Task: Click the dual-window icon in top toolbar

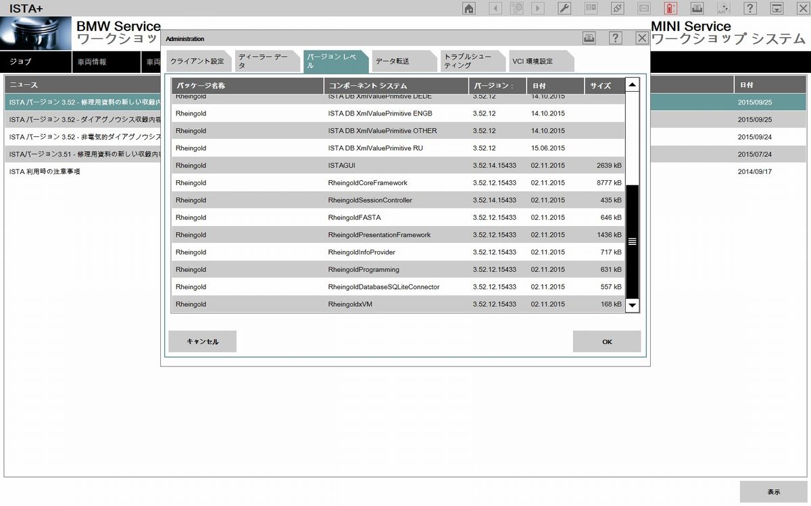Action: point(591,8)
